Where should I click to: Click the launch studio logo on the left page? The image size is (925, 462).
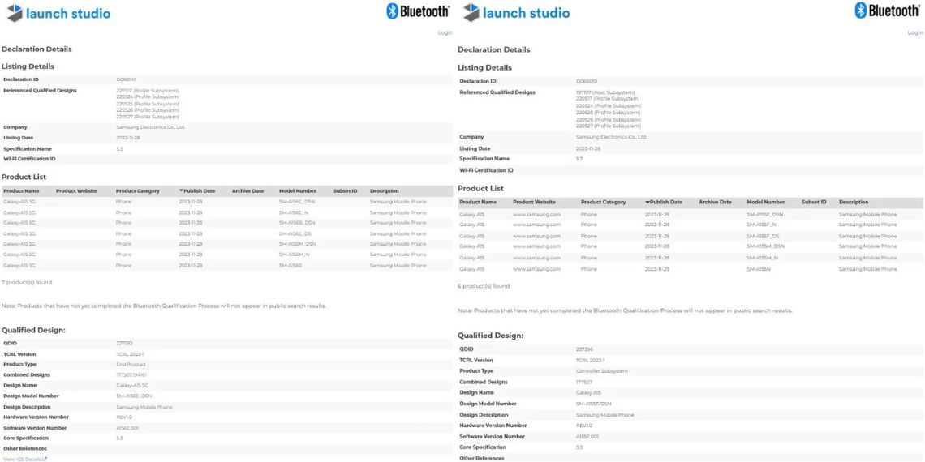pyautogui.click(x=58, y=13)
